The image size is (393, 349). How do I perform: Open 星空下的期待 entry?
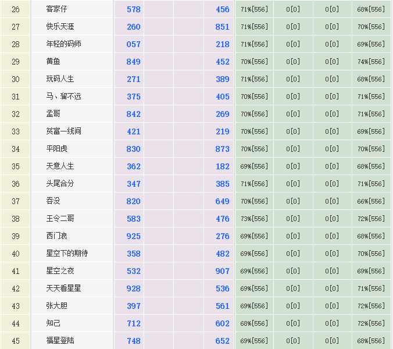click(x=67, y=254)
